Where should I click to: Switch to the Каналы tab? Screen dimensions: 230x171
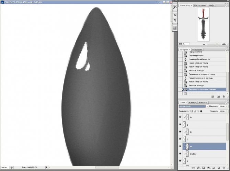click(x=193, y=102)
